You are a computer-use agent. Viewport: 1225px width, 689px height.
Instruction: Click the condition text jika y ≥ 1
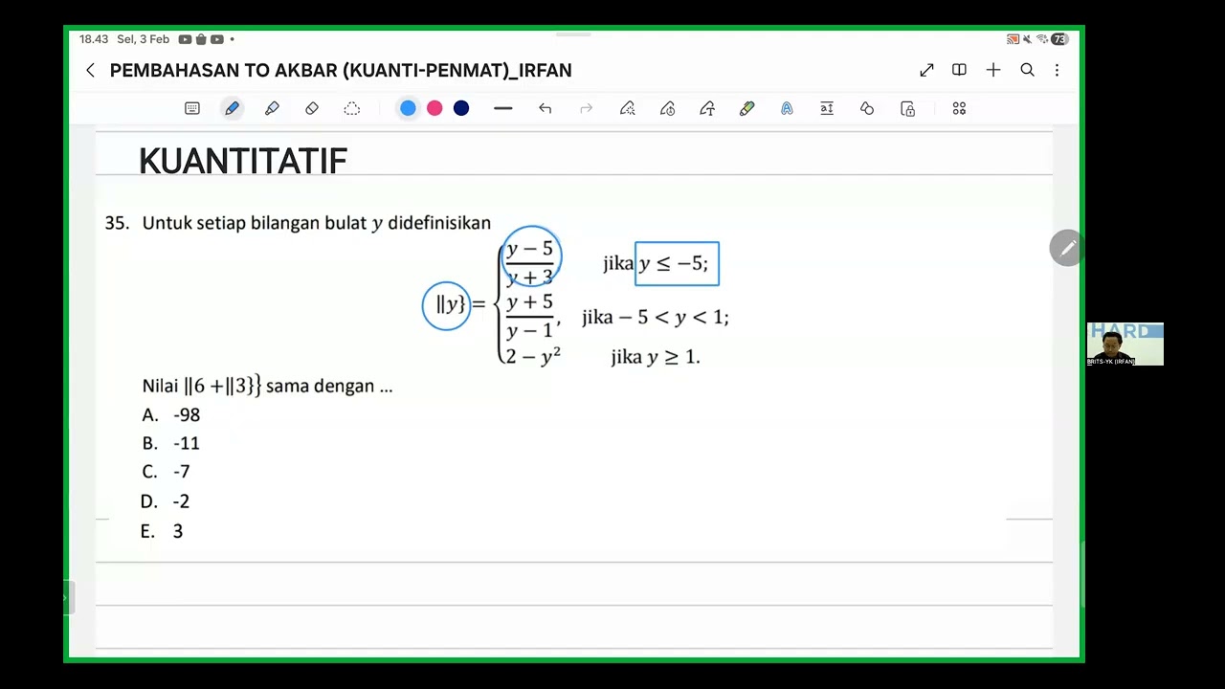pyautogui.click(x=656, y=357)
